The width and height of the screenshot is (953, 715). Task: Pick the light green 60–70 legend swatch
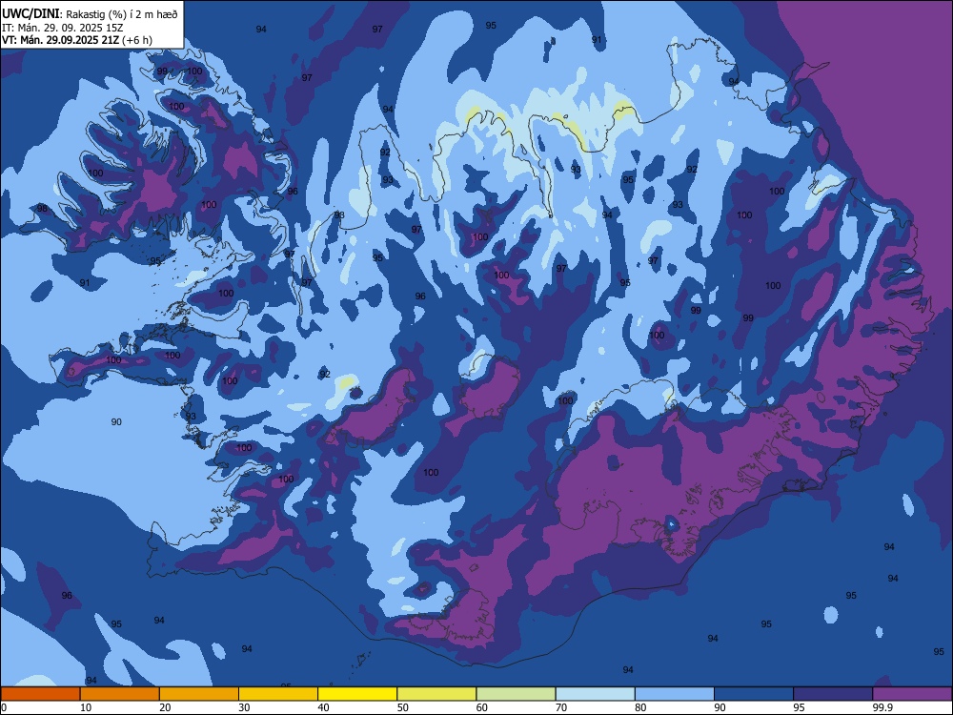tap(516, 694)
